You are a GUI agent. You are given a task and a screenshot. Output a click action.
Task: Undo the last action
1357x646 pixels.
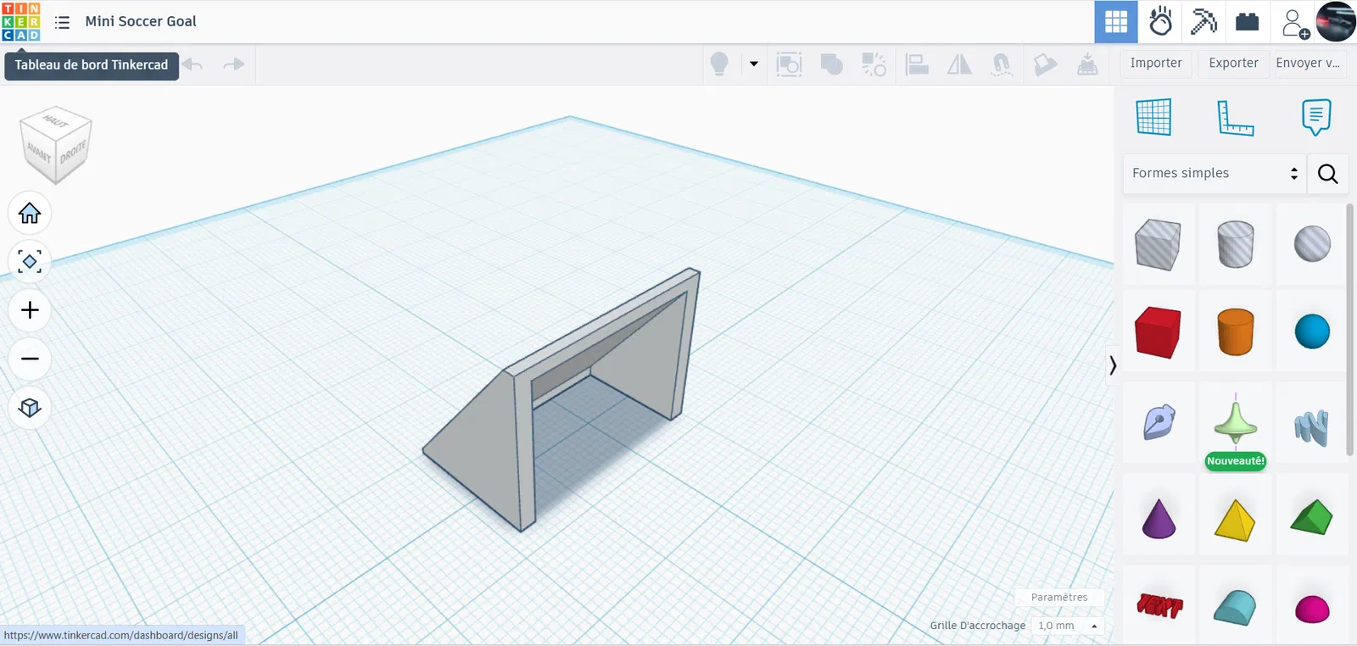(193, 64)
